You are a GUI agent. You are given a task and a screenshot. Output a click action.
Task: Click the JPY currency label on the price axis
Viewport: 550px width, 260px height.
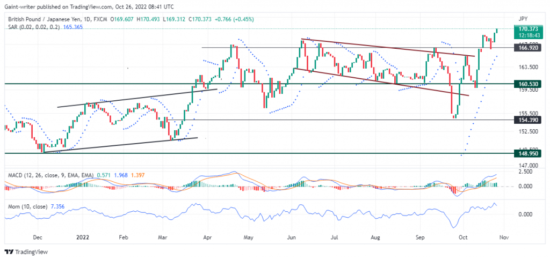click(x=523, y=19)
